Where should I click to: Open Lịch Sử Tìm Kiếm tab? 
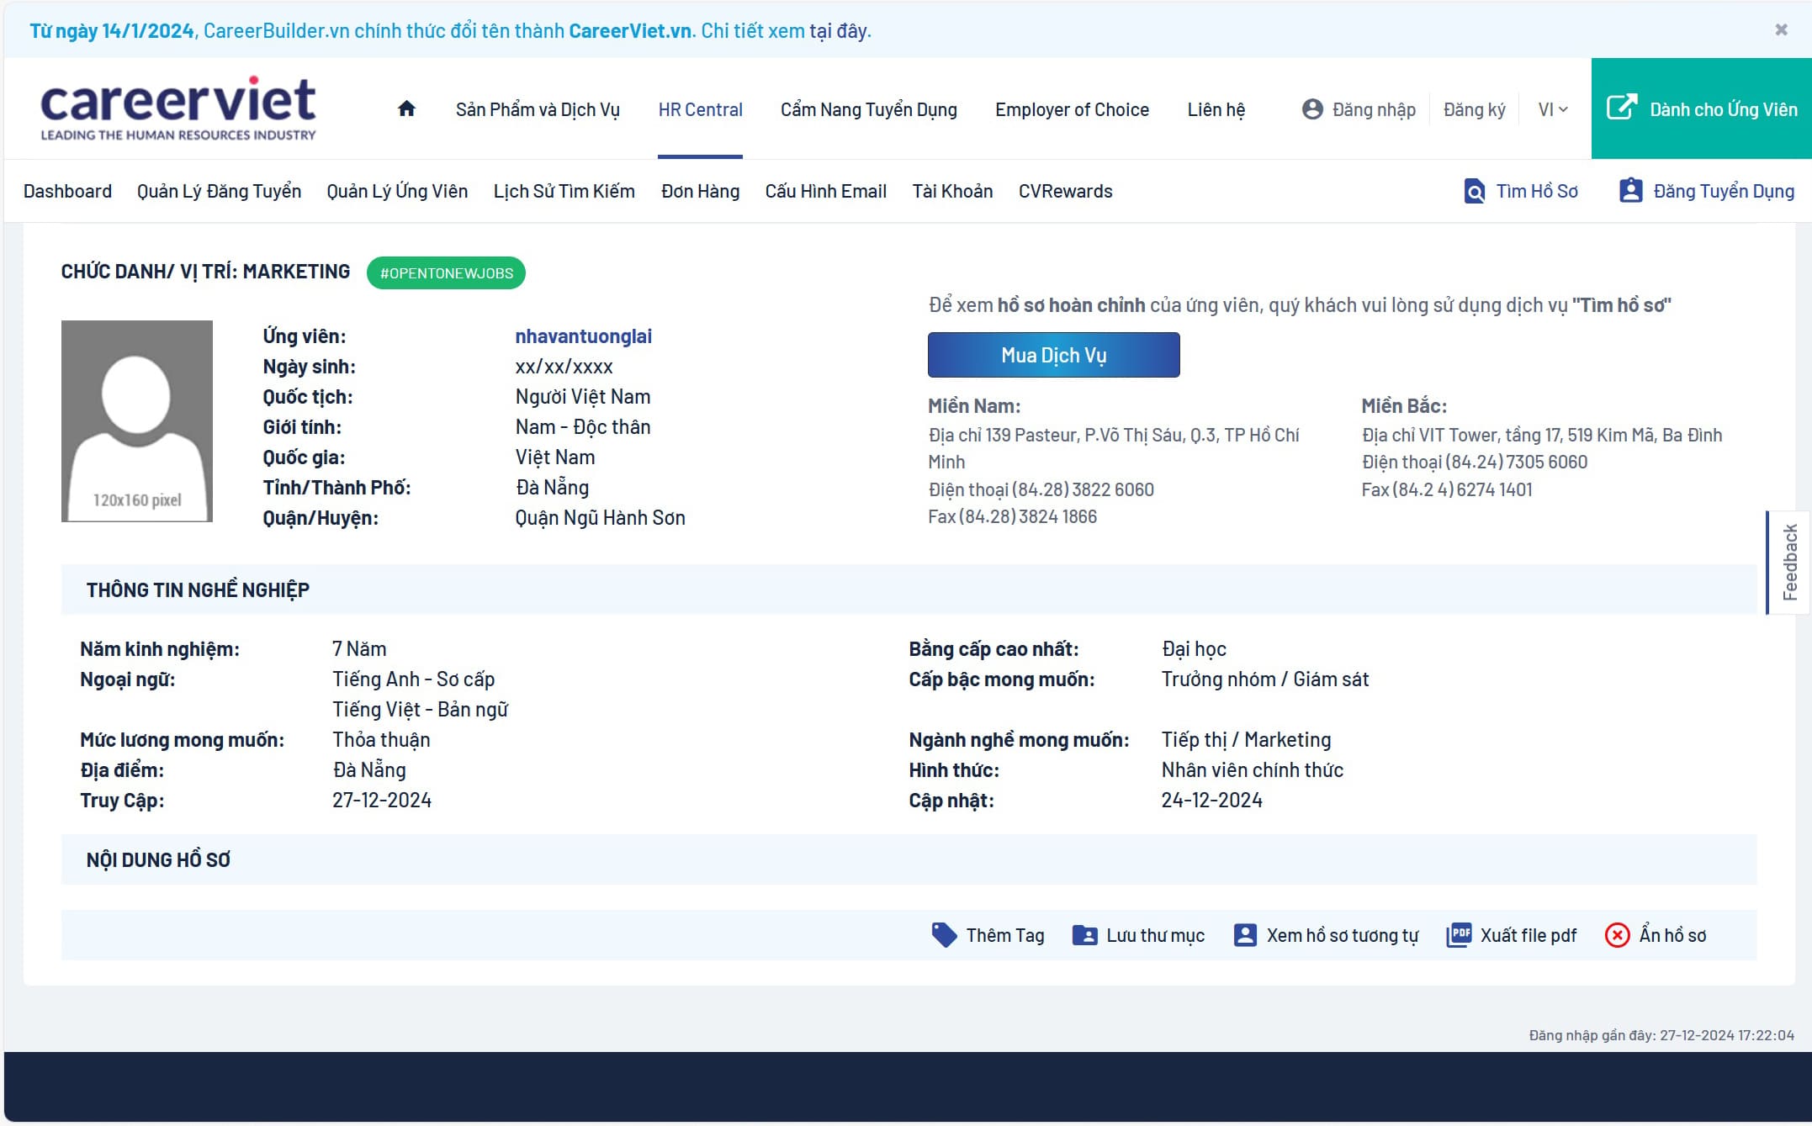click(x=564, y=191)
